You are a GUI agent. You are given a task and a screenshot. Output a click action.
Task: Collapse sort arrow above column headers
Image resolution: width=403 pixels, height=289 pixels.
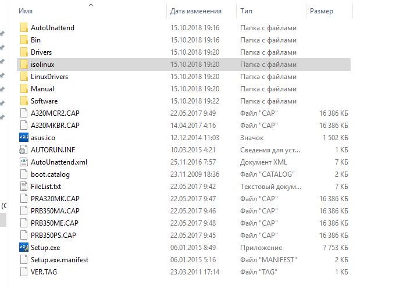point(91,4)
